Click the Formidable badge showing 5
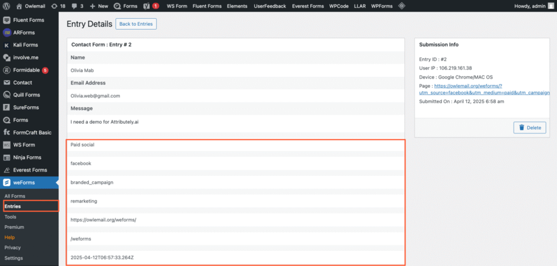 click(x=45, y=70)
